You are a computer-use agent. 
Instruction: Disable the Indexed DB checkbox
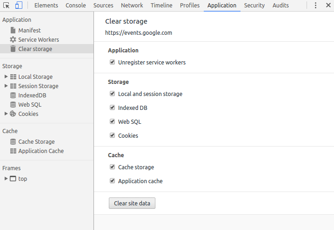click(112, 108)
